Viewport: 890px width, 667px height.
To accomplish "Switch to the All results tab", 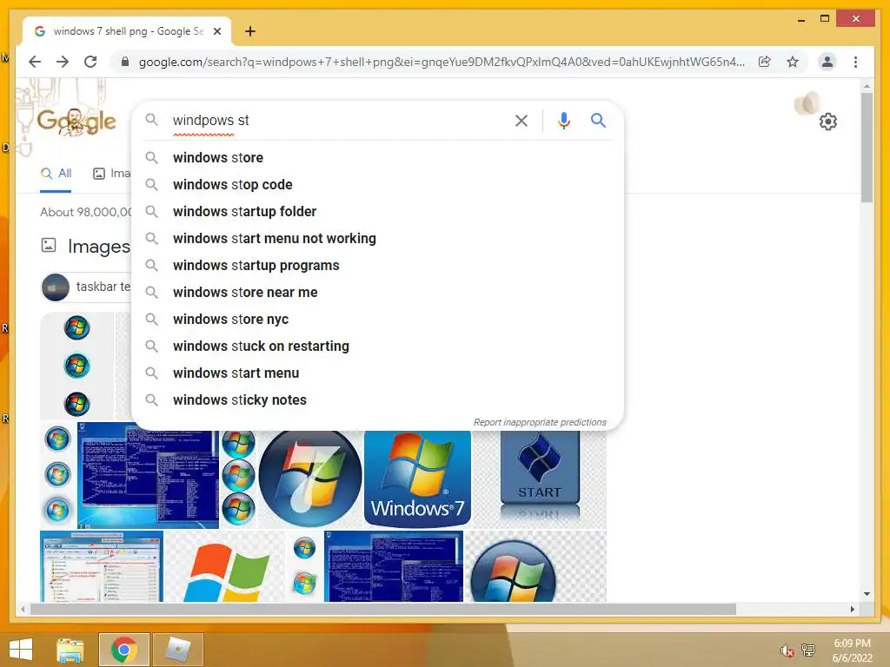I will tap(56, 174).
